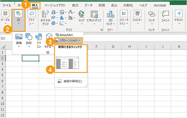187x118 pixels.
Task: Click the マップ (Map chart) globe icon
Action: [81, 14]
